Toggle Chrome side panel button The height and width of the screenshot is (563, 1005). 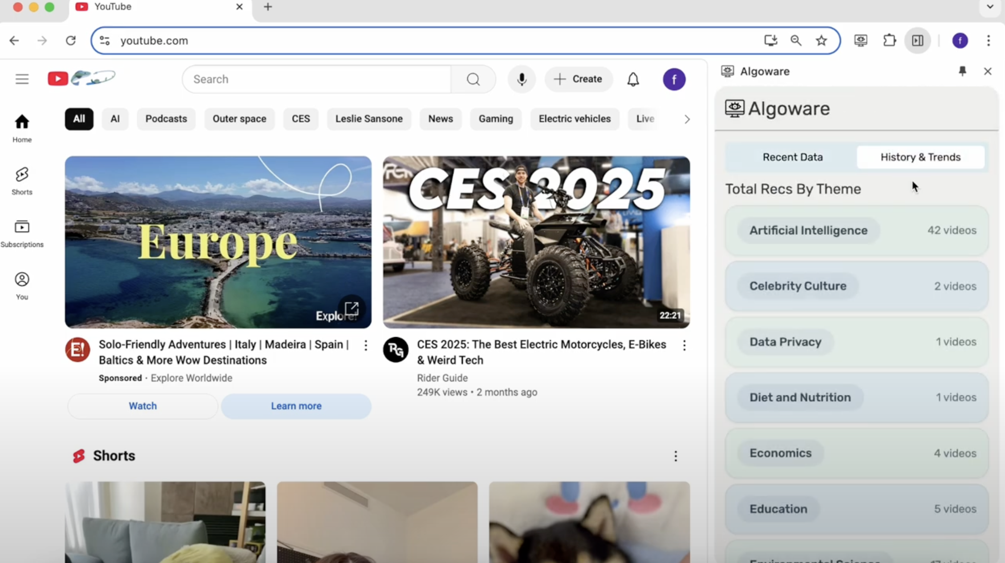click(917, 40)
